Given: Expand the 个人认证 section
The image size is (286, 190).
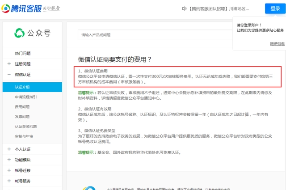Looking at the screenshot, I should click(23, 149).
